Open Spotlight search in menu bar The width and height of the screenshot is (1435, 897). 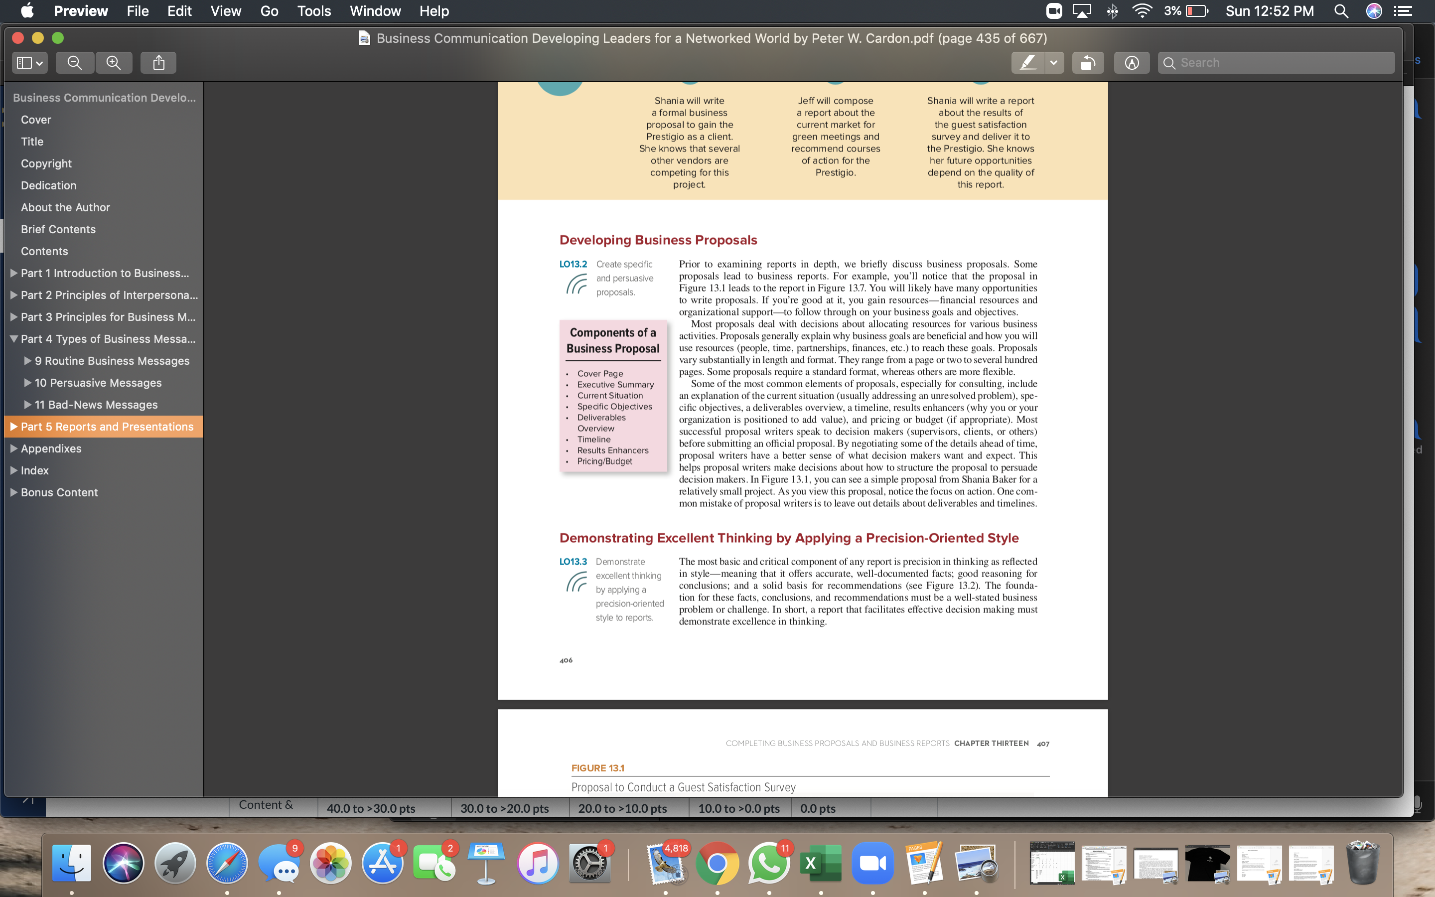click(1341, 11)
